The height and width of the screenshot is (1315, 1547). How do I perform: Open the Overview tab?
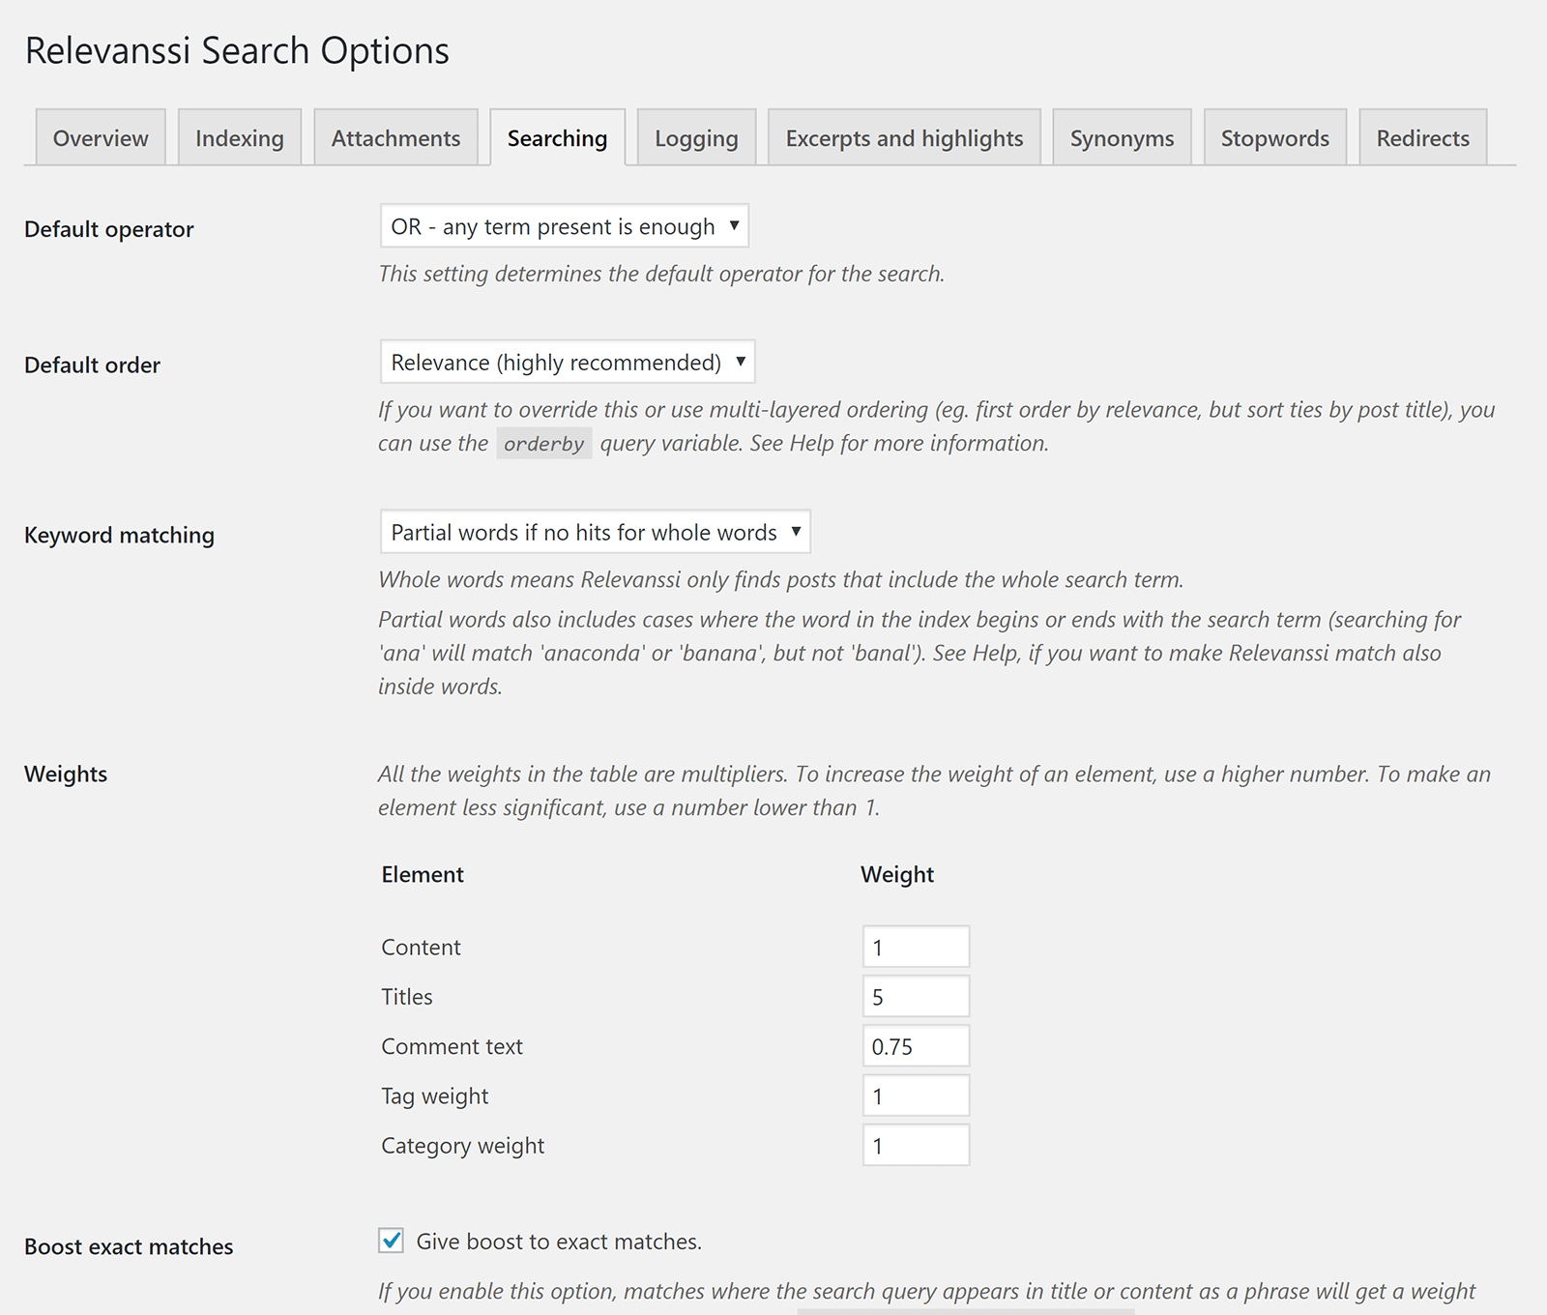(x=101, y=137)
